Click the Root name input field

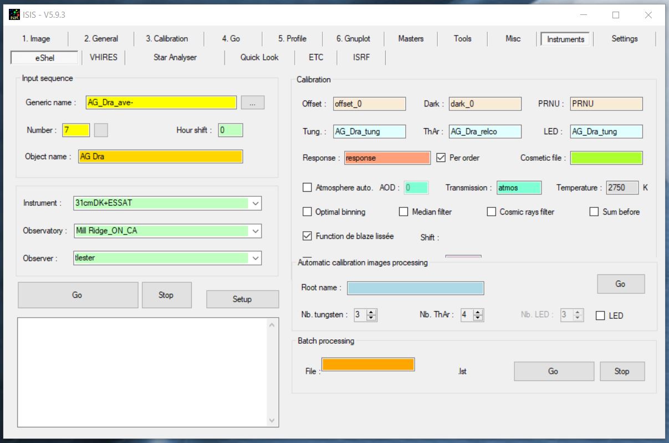tap(416, 288)
